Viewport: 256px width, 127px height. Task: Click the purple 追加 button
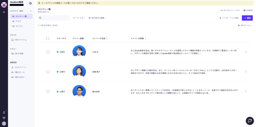click(x=247, y=18)
